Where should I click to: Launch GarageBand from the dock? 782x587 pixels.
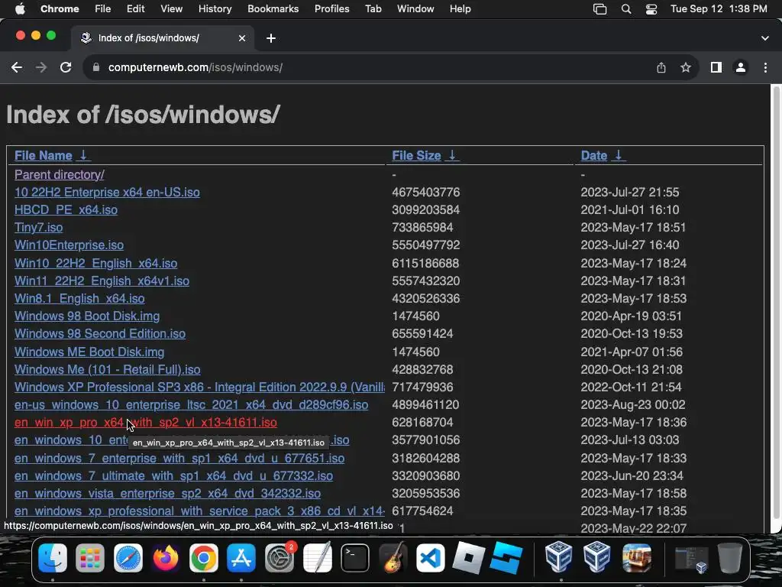(x=393, y=557)
